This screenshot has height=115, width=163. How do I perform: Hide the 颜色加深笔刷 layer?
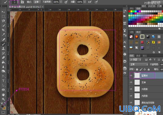(131, 102)
